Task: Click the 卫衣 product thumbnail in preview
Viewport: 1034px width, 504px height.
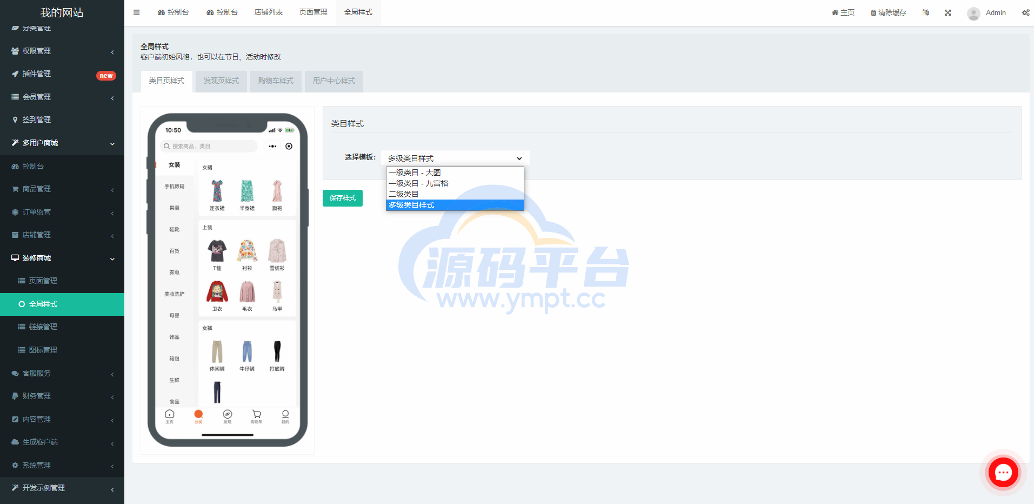Action: click(217, 291)
